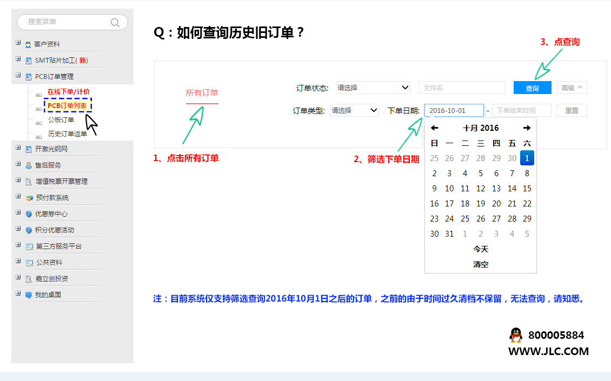Go to previous month in calendar
Viewport: 611px width, 381px height.
[435, 128]
